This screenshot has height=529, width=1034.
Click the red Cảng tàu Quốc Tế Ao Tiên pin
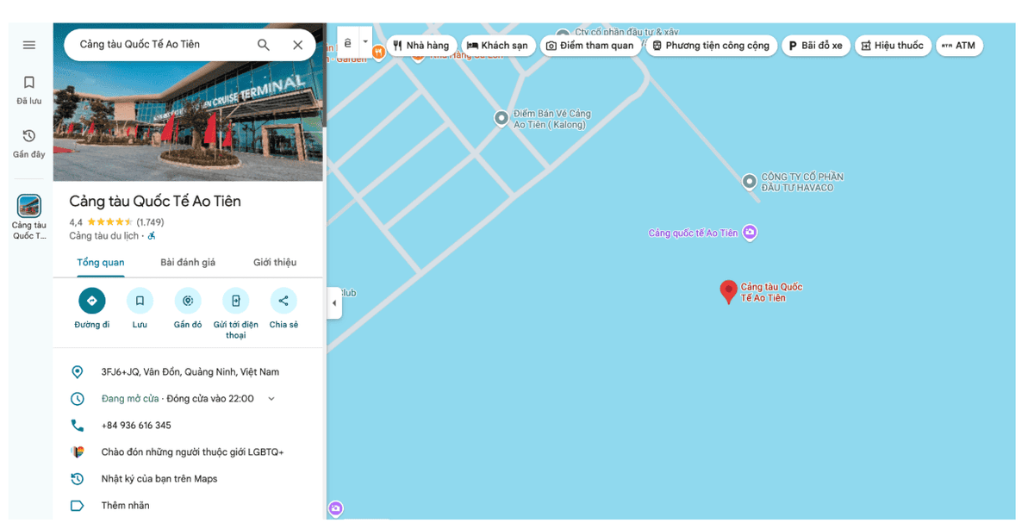pos(728,291)
